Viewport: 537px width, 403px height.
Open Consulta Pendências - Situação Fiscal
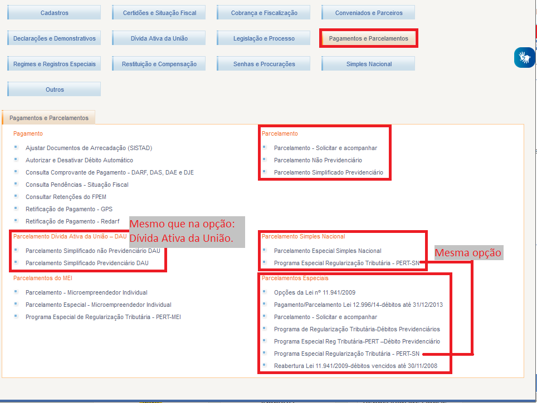(77, 185)
